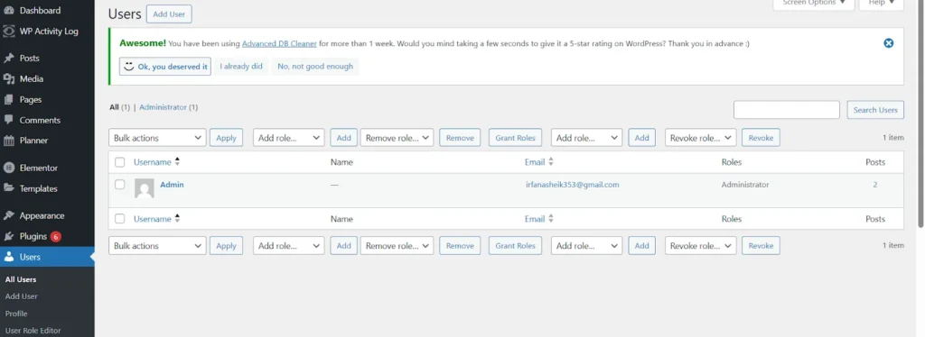
Task: Click the top Revoke button
Action: pyautogui.click(x=761, y=138)
